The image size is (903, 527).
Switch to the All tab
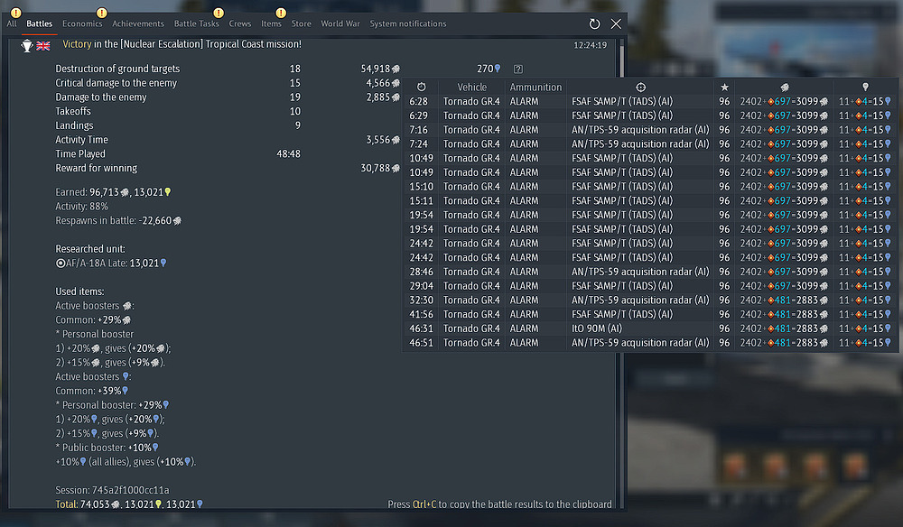click(12, 23)
